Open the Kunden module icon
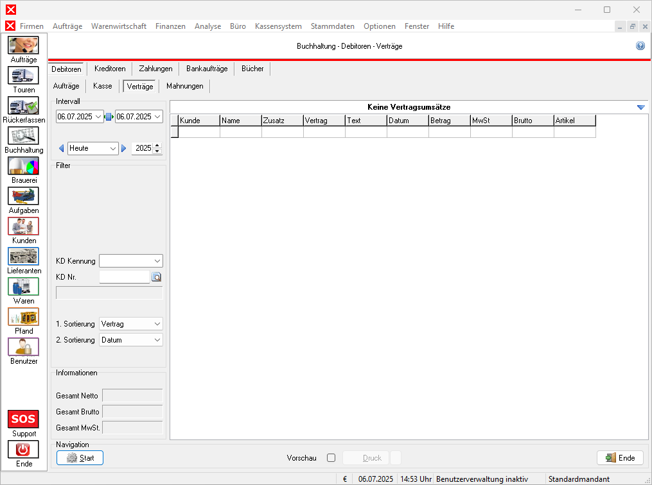Screen dimensions: 652x485 tap(23, 226)
